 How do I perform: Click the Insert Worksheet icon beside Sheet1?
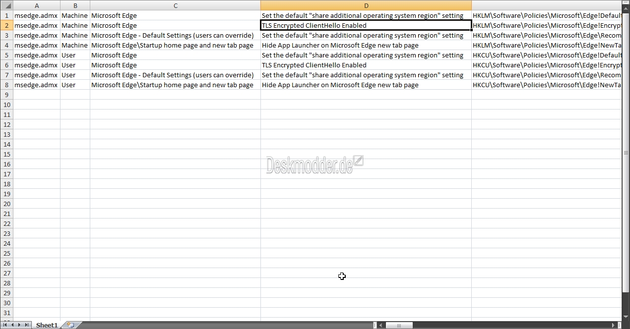[x=71, y=325]
